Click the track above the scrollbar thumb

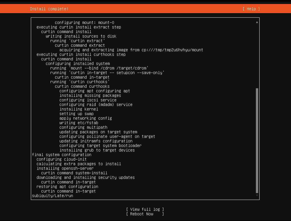tap(256, 57)
